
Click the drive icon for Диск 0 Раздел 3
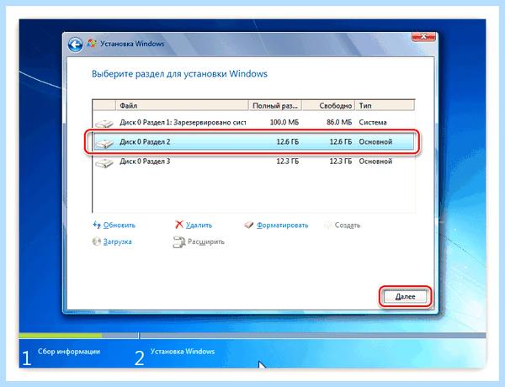104,163
